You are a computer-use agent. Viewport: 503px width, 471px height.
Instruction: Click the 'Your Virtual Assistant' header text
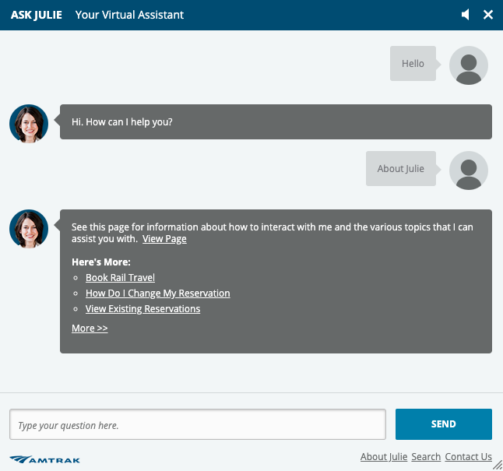[x=129, y=15]
